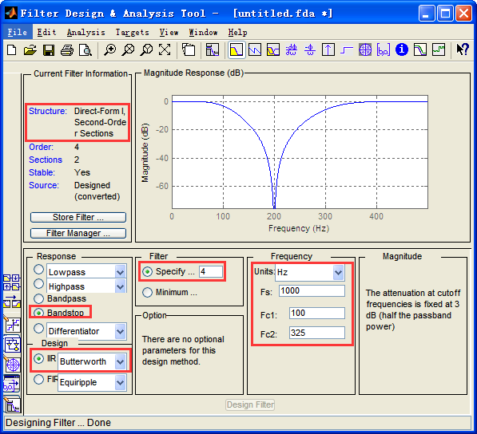Open the Window menu
This screenshot has height=434, width=477.
click(x=203, y=32)
